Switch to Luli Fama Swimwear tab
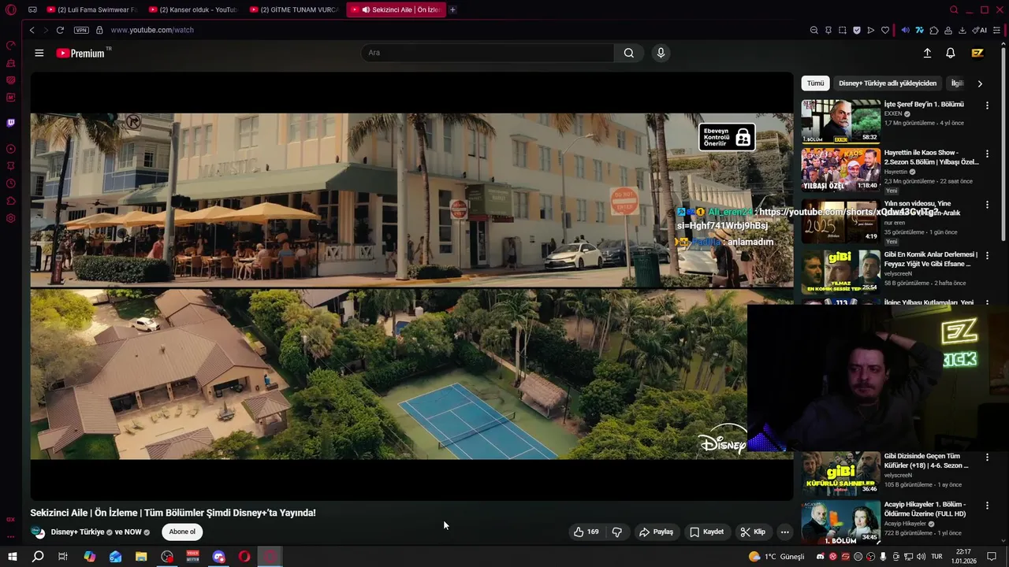 tap(91, 9)
